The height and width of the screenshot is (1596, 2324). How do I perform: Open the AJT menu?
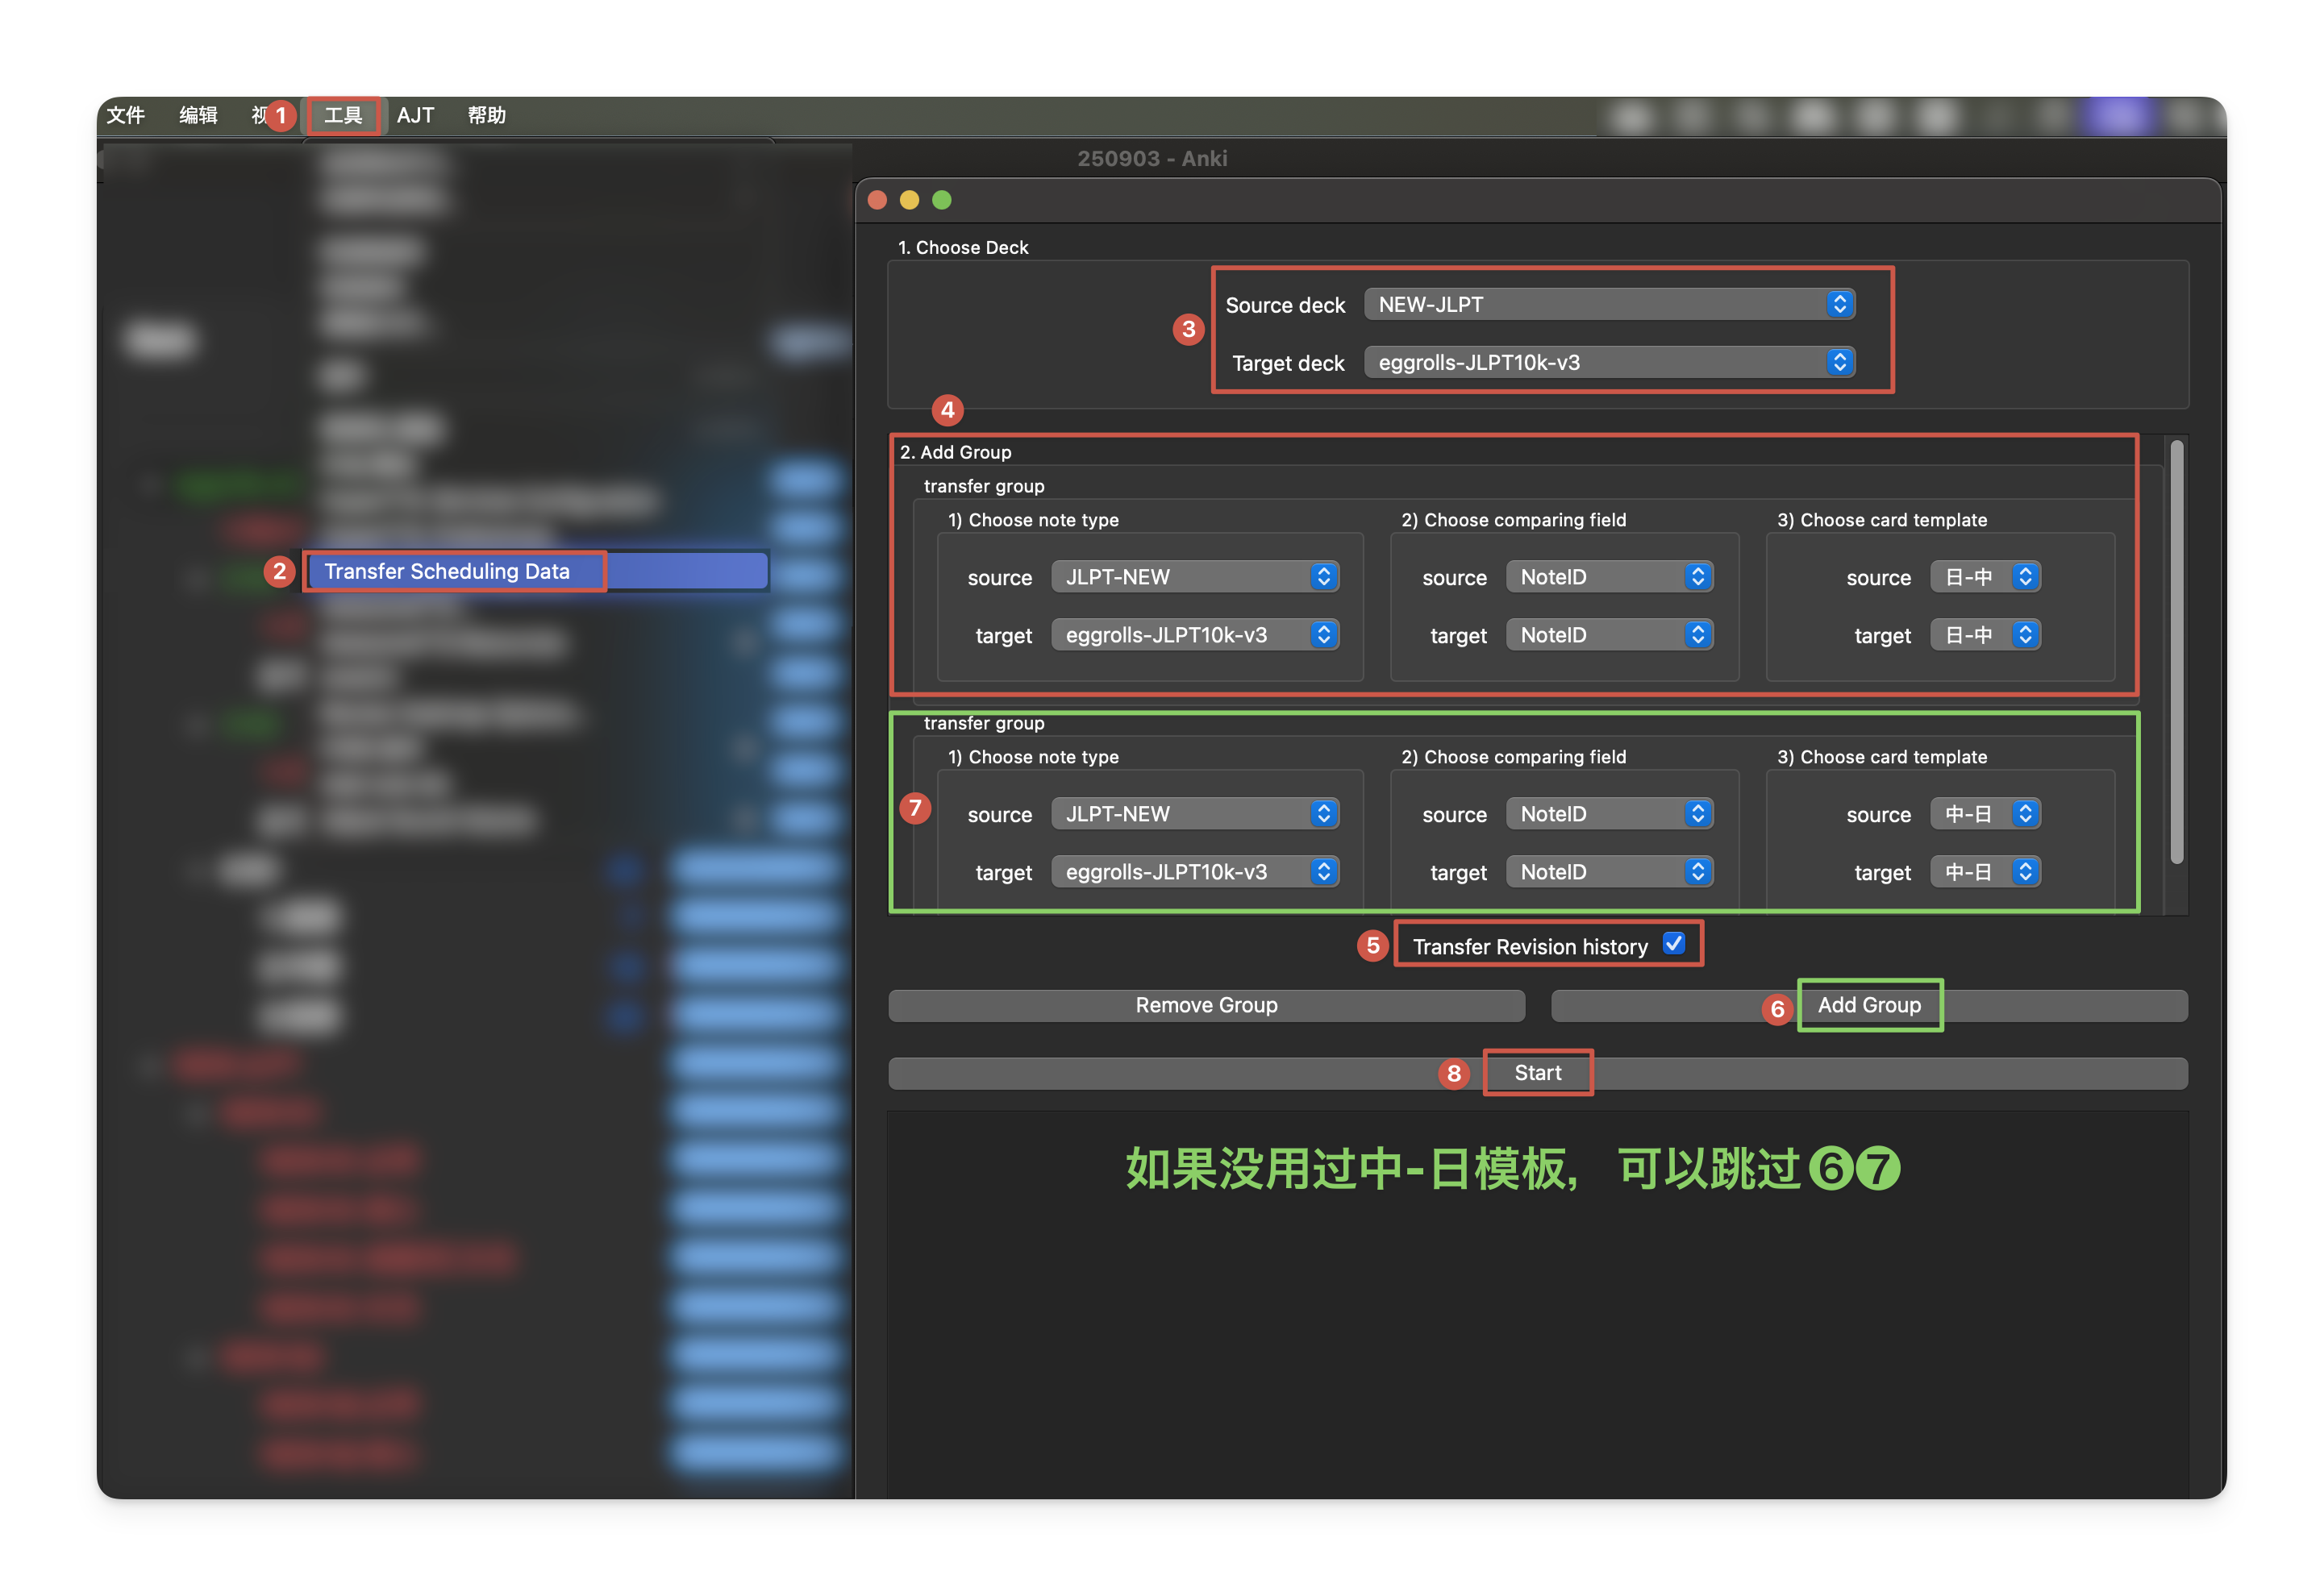[x=415, y=115]
